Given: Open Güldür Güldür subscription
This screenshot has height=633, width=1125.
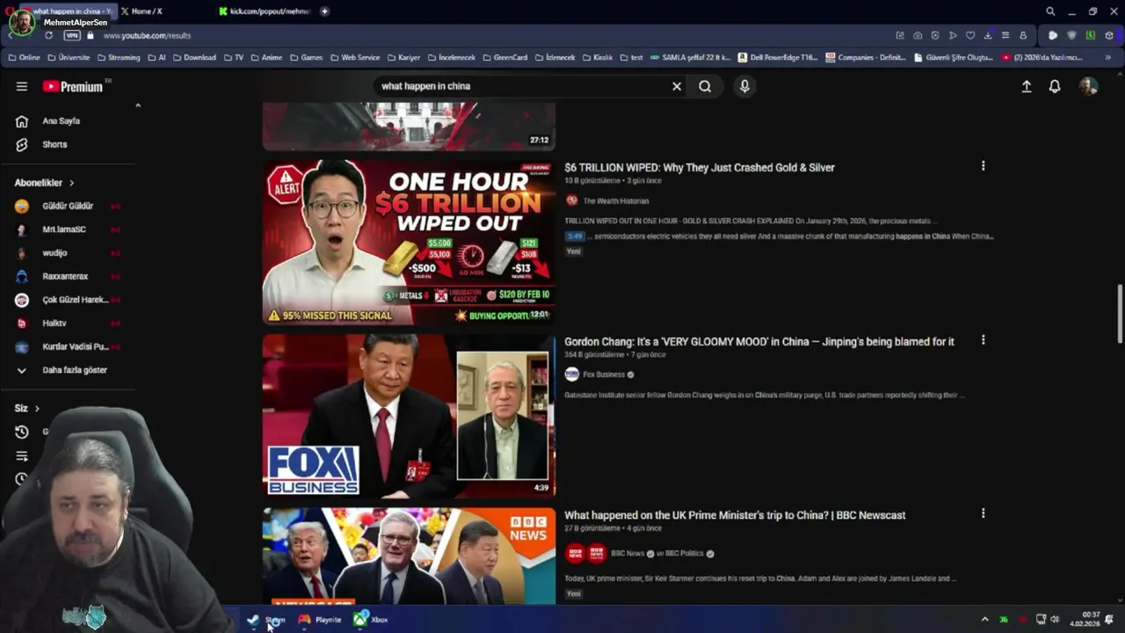Looking at the screenshot, I should coord(69,206).
